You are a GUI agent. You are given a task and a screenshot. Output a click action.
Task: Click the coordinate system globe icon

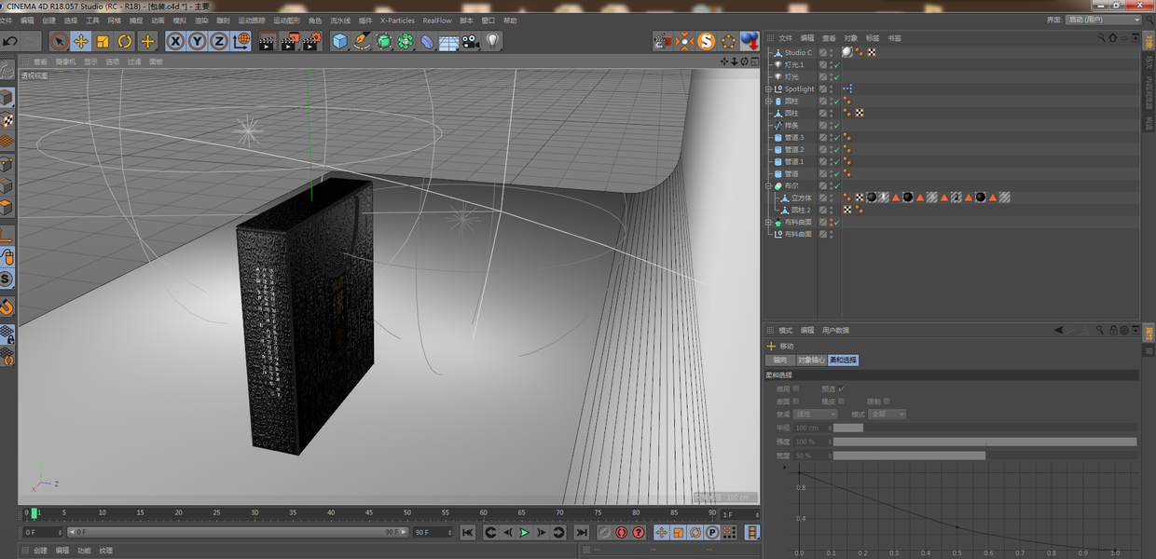(x=241, y=41)
